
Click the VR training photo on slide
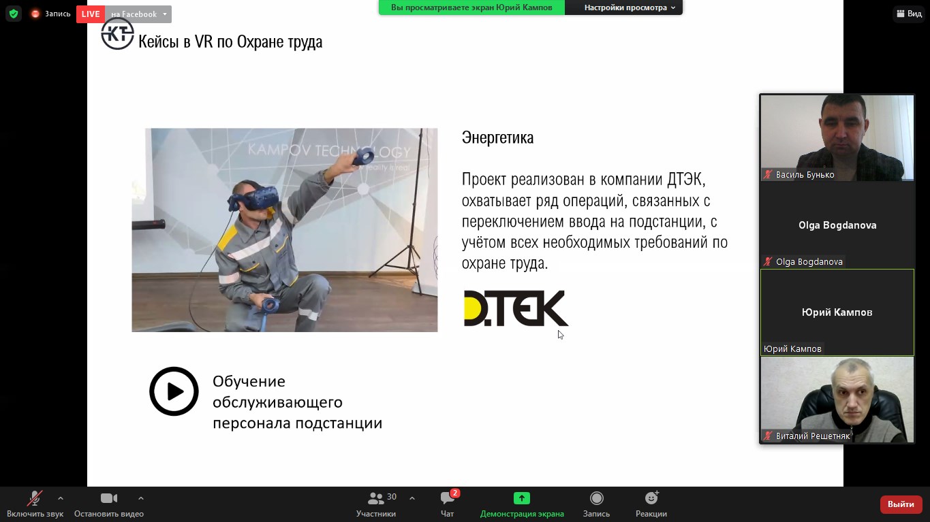[285, 230]
